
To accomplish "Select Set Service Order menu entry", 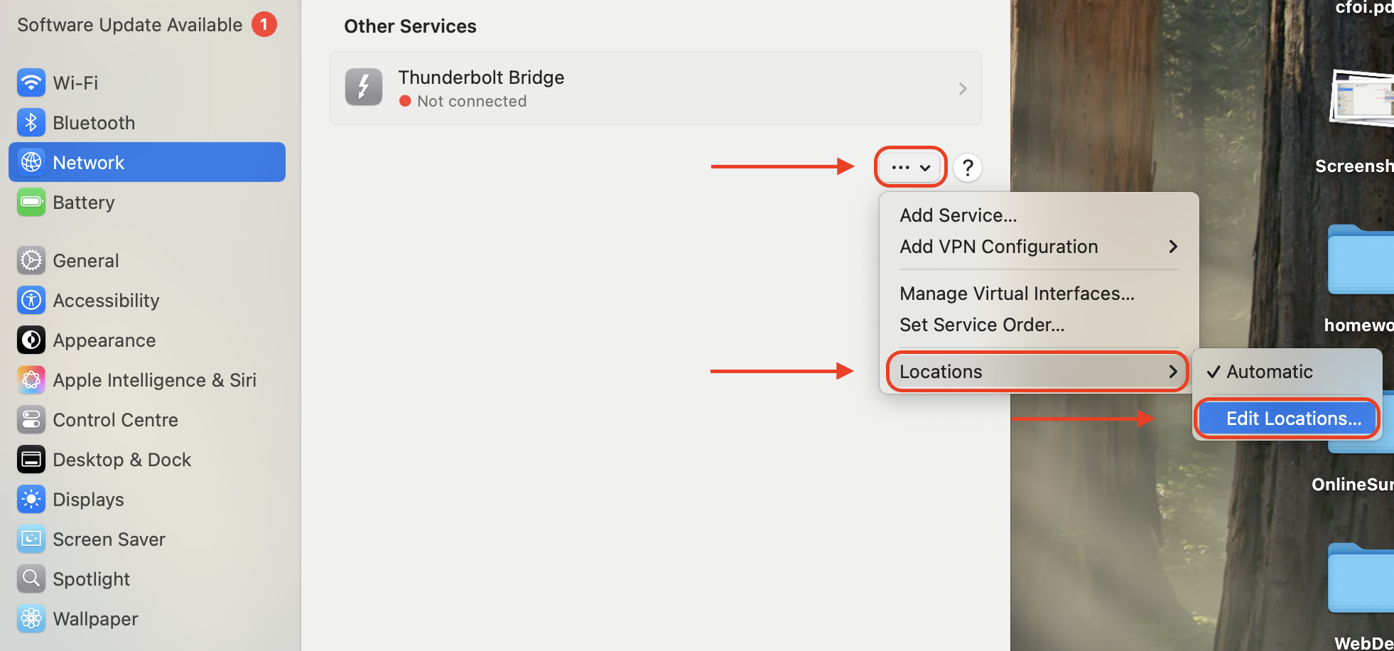I will [982, 325].
